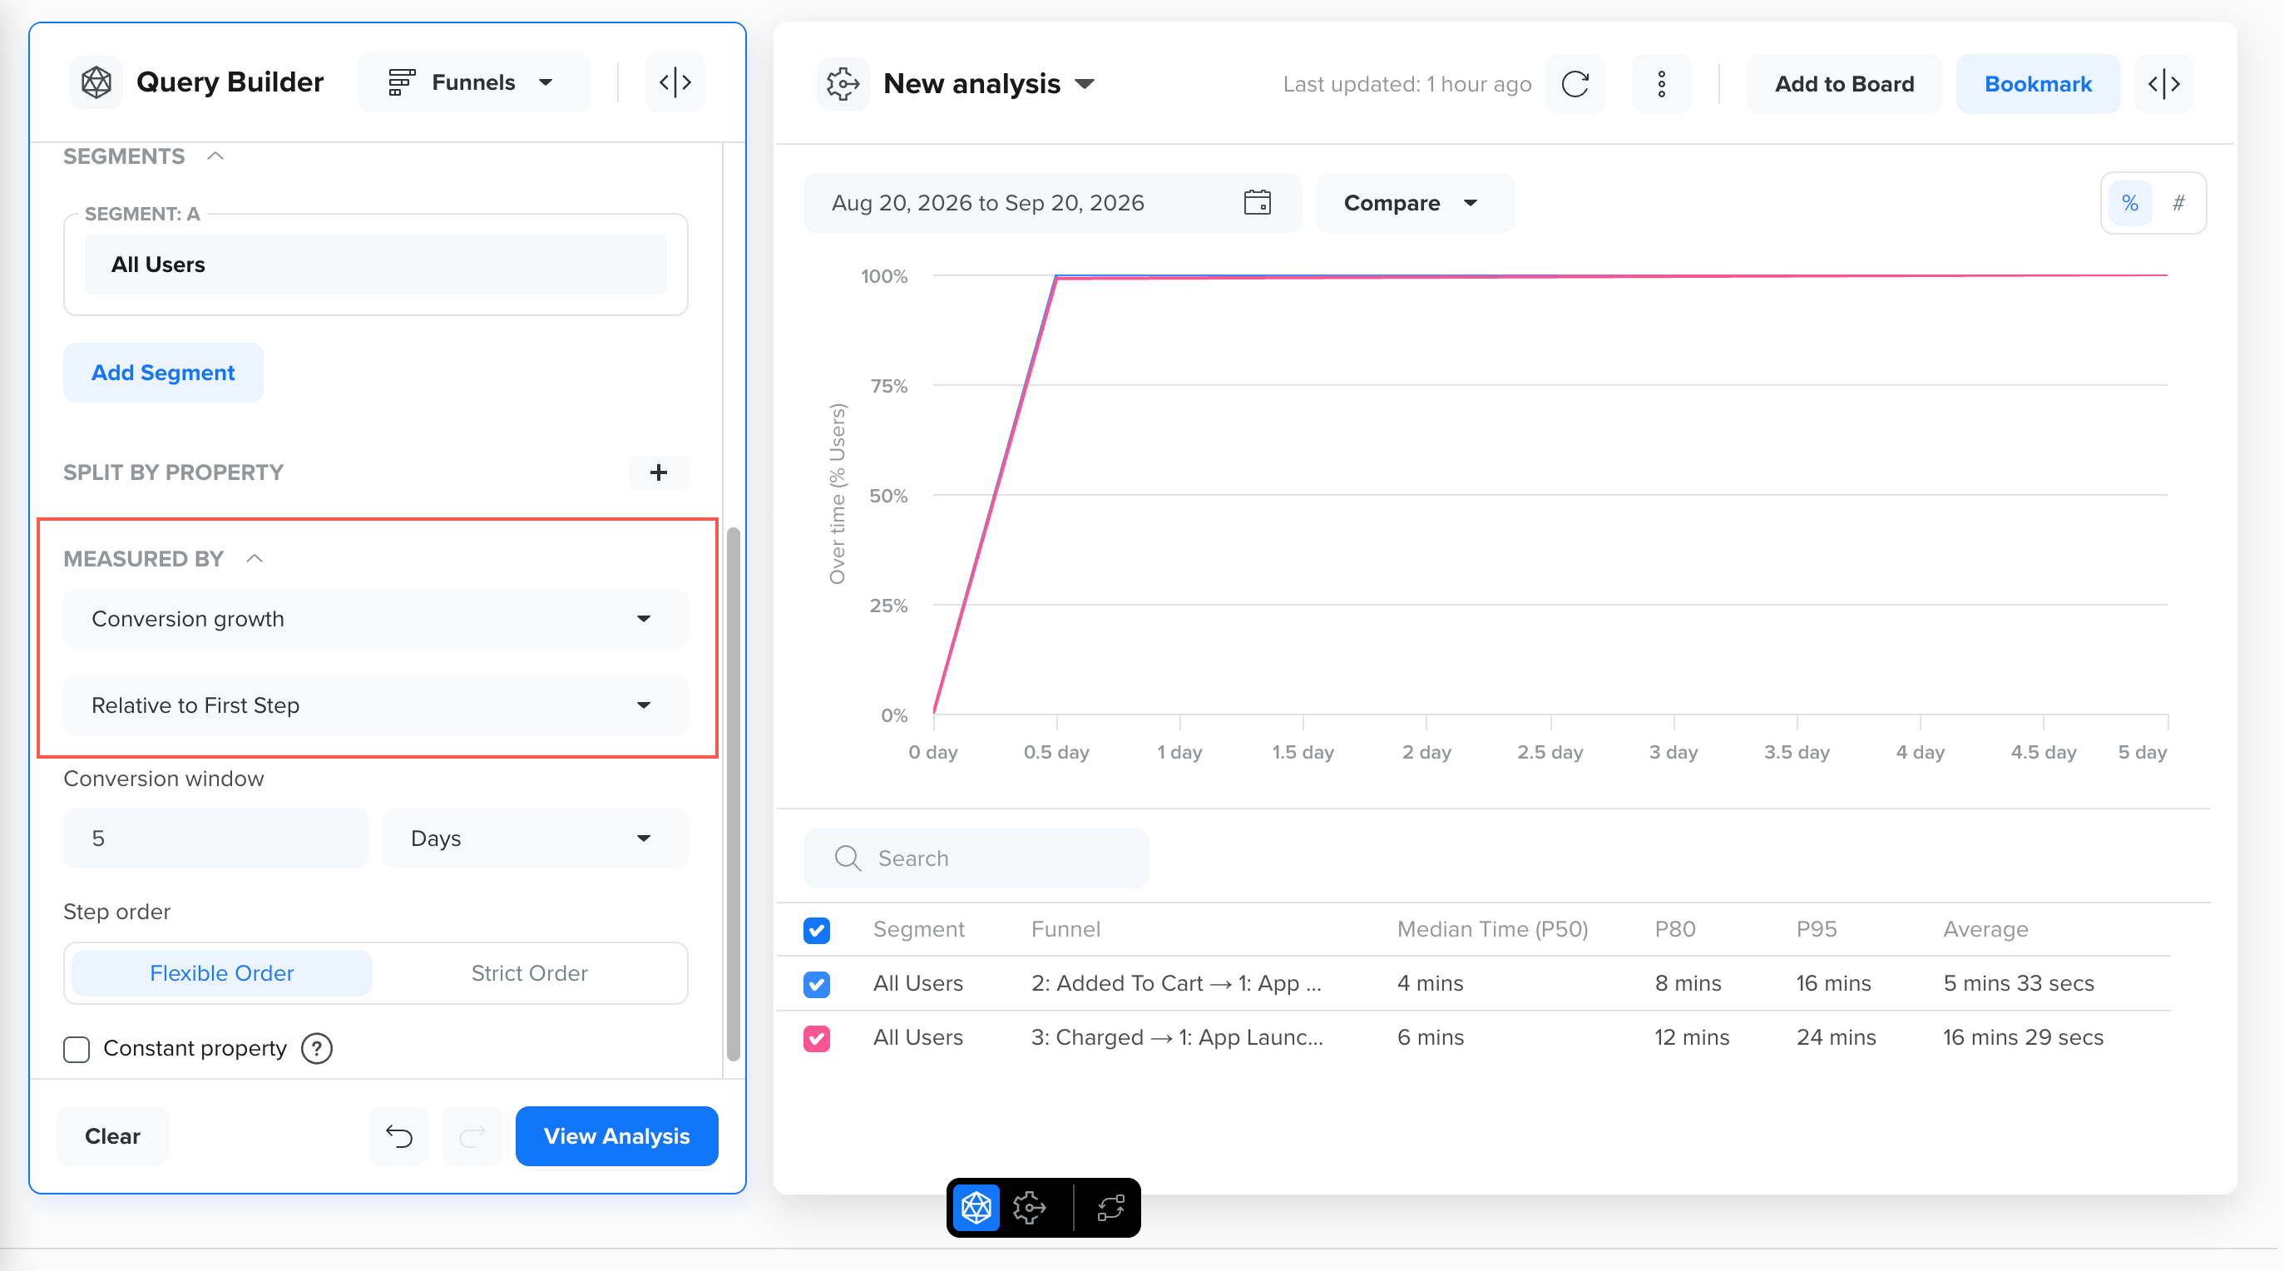Click the Query Builder logo icon
This screenshot has height=1271, width=2284.
(x=96, y=82)
